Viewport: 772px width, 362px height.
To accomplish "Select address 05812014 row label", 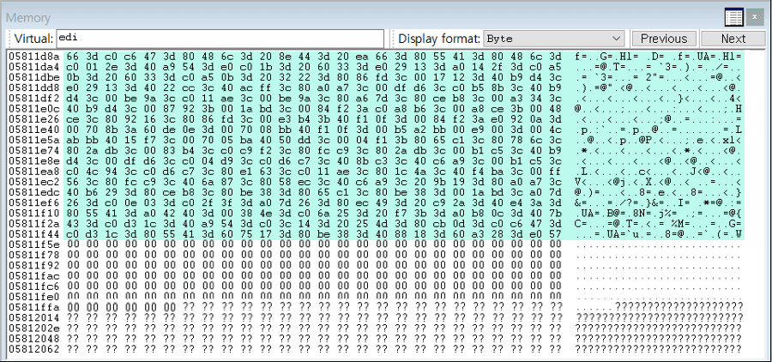I will [34, 317].
